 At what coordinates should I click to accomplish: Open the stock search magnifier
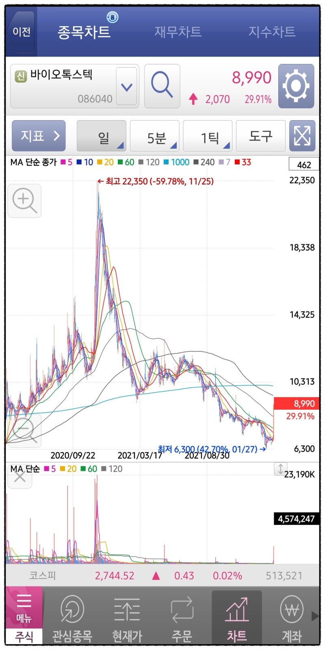point(162,86)
